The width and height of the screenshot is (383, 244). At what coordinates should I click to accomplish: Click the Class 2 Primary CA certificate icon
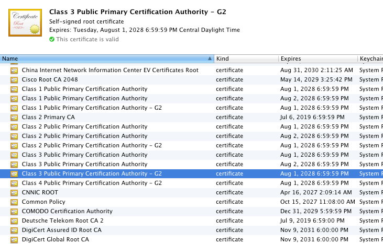(x=14, y=118)
